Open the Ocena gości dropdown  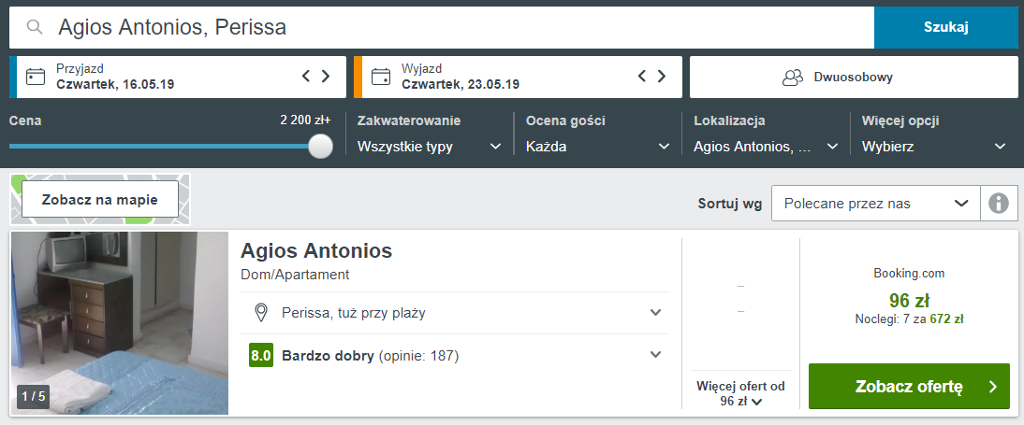tap(597, 147)
